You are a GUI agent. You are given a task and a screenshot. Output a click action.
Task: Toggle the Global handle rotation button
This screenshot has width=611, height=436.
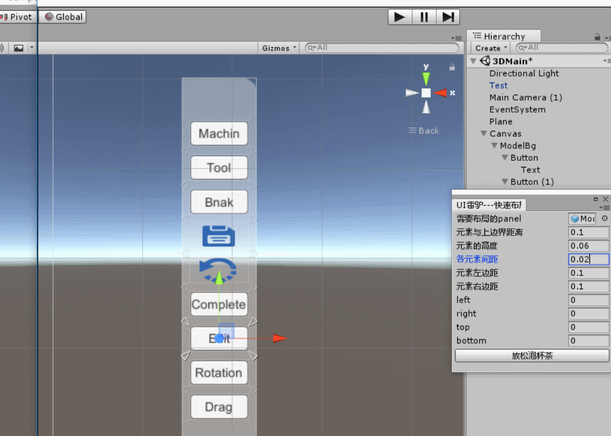pyautogui.click(x=63, y=17)
